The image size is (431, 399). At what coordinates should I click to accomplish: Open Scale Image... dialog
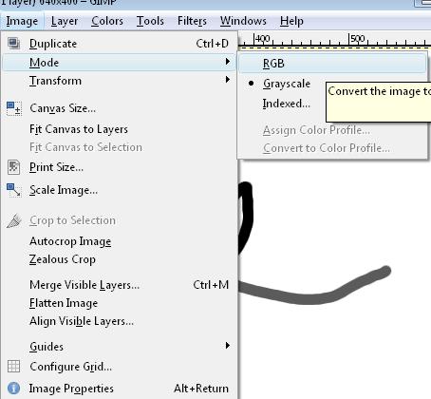click(x=119, y=190)
